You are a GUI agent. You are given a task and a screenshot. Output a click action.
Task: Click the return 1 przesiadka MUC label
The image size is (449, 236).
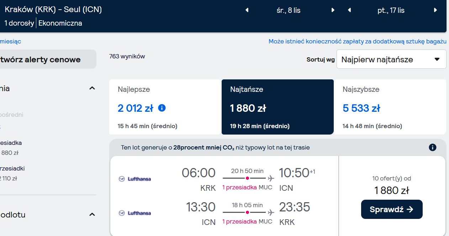click(x=247, y=221)
